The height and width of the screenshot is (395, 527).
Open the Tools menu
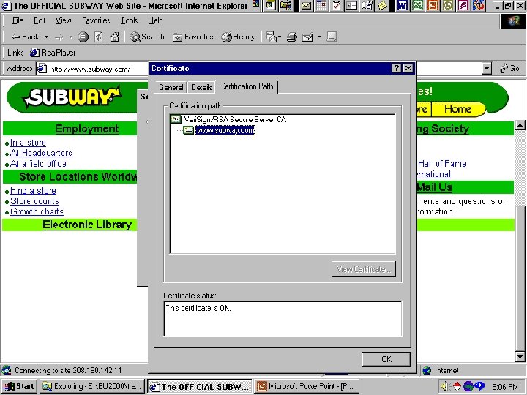[x=130, y=20]
